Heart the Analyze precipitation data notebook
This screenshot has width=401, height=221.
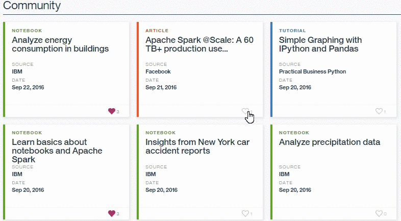[x=379, y=213]
